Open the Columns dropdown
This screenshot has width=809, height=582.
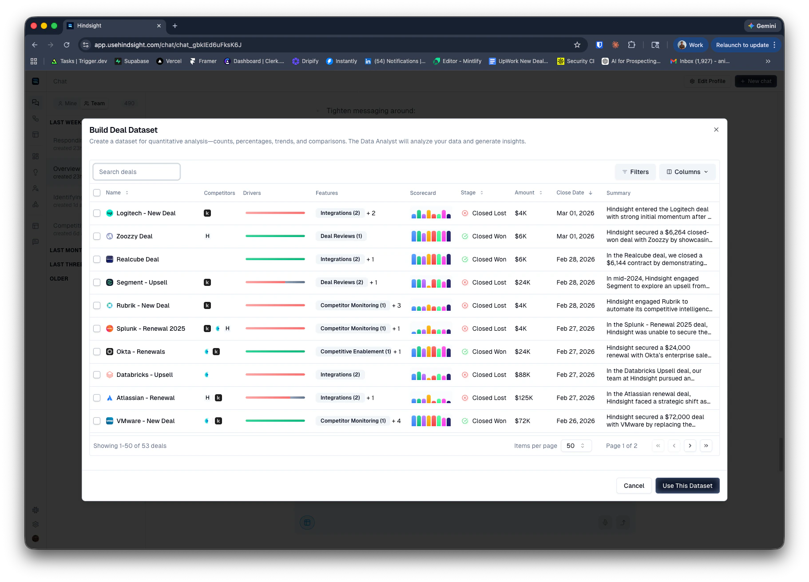[x=687, y=172]
